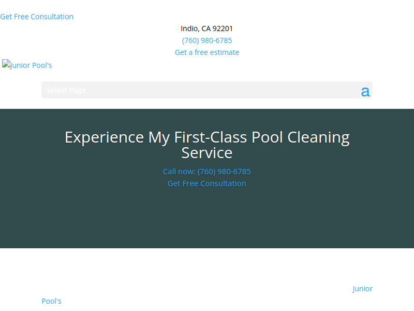Expand the Select Page menu
Screen dimensions: 414x311
[66, 90]
